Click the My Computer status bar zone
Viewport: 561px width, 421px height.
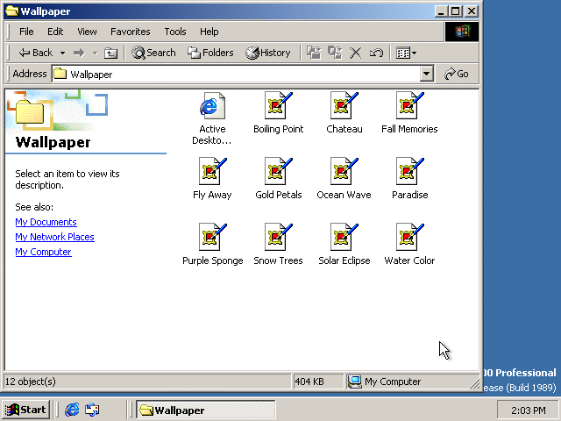[411, 382]
